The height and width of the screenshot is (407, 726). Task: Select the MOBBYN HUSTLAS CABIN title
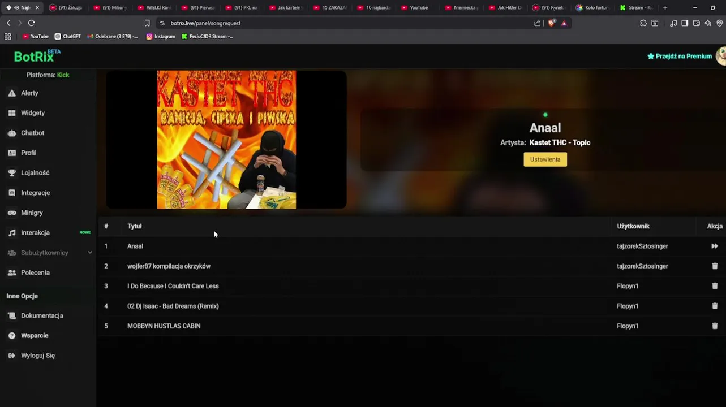coord(164,326)
